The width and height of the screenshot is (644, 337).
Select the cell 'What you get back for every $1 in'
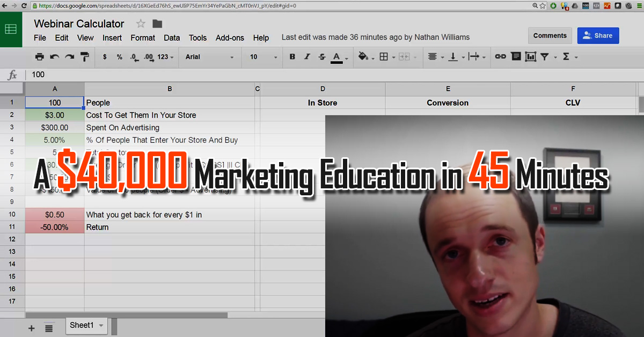click(170, 215)
